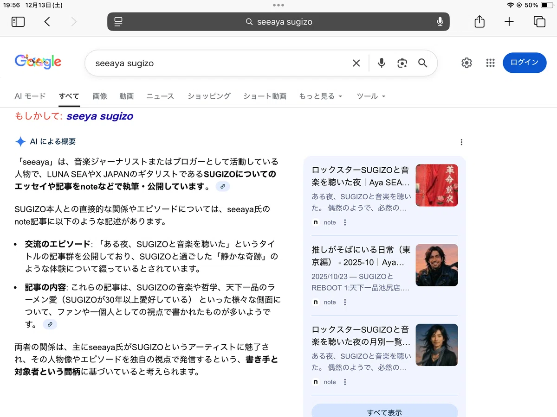Tap the three-dot multitasking control
Image resolution: width=557 pixels, height=417 pixels.
pyautogui.click(x=278, y=5)
